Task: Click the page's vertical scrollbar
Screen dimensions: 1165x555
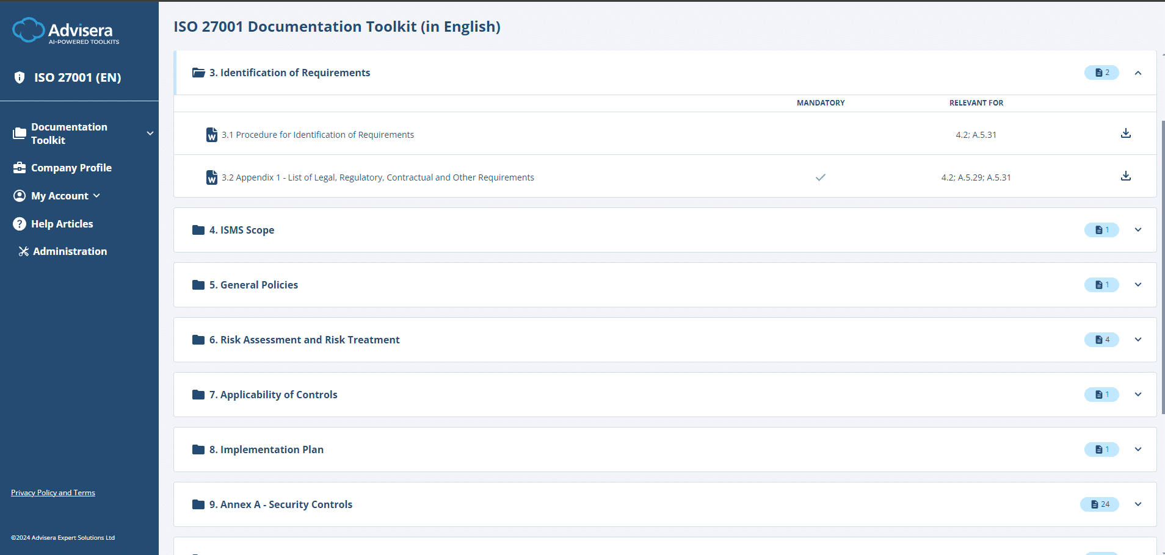Action: click(1163, 268)
